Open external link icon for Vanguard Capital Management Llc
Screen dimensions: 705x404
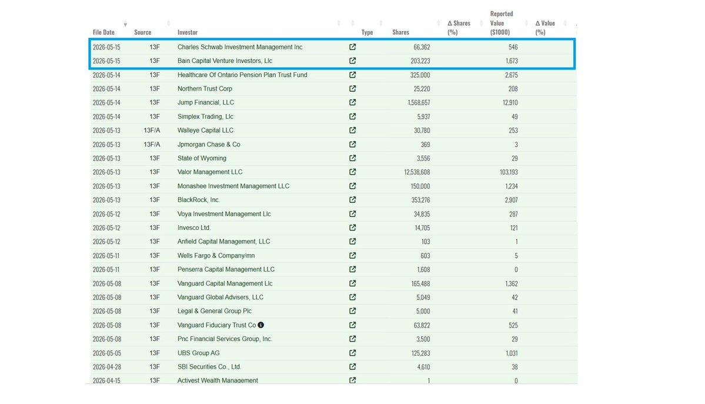[x=353, y=283]
